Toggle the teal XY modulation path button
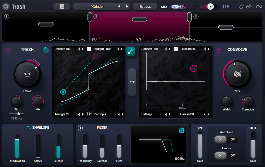The height and width of the screenshot is (167, 265). click(131, 51)
